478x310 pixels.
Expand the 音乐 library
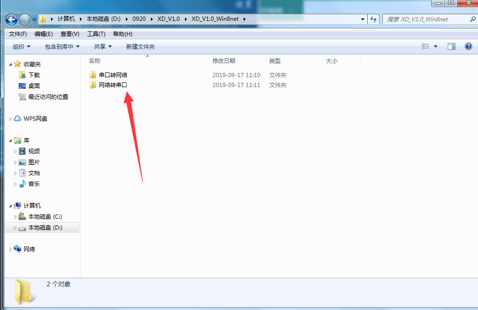tap(15, 184)
